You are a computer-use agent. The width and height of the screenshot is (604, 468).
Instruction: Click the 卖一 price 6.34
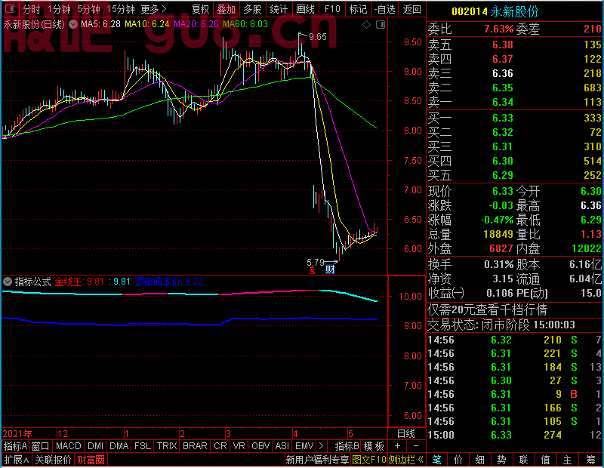pyautogui.click(x=503, y=102)
